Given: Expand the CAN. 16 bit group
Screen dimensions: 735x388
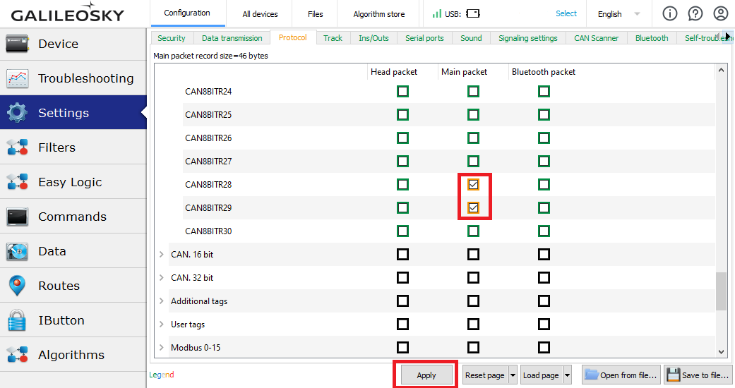Looking at the screenshot, I should pyautogui.click(x=162, y=255).
